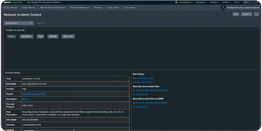Switch to Incident Review tab
Image resolution: width=262 pixels, height=131 pixels.
(x=28, y=8)
